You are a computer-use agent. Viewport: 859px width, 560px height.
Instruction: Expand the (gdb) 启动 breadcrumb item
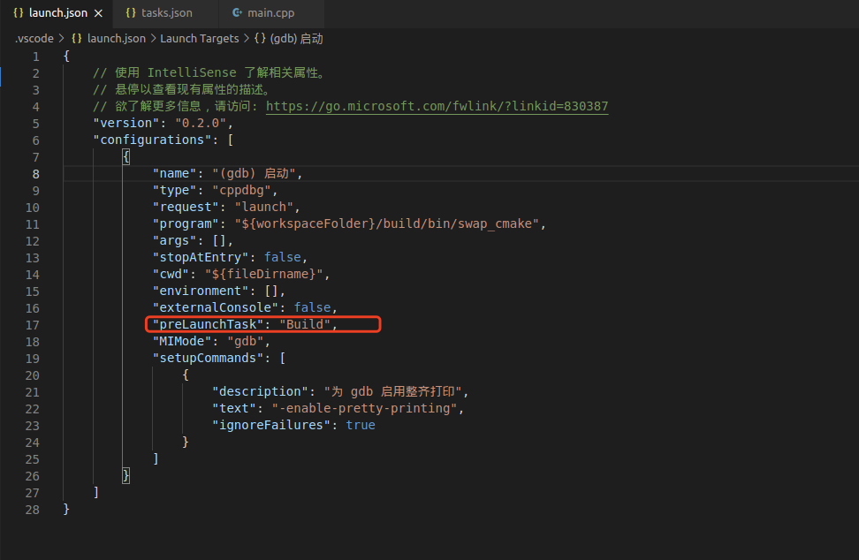click(299, 39)
